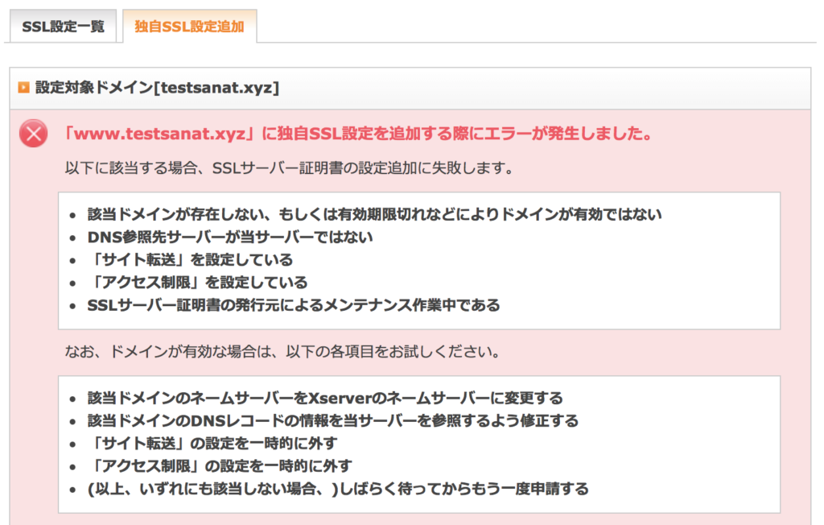
Task: Click the bullet about changing to Xserverのネームサーバー
Action: pyautogui.click(x=325, y=399)
